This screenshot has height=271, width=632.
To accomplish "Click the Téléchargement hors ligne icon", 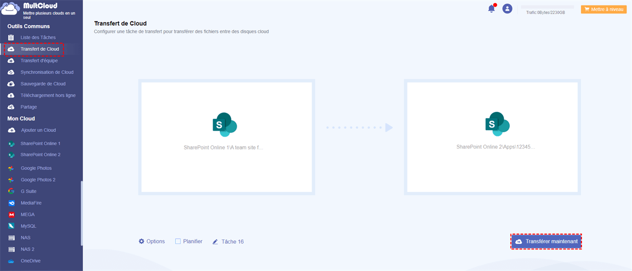I will [x=11, y=96].
